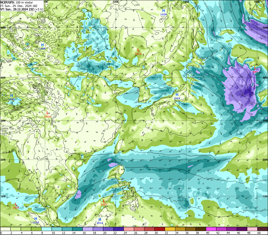Click the 120E longitude label
The image size is (268, 235).
pos(116,2)
